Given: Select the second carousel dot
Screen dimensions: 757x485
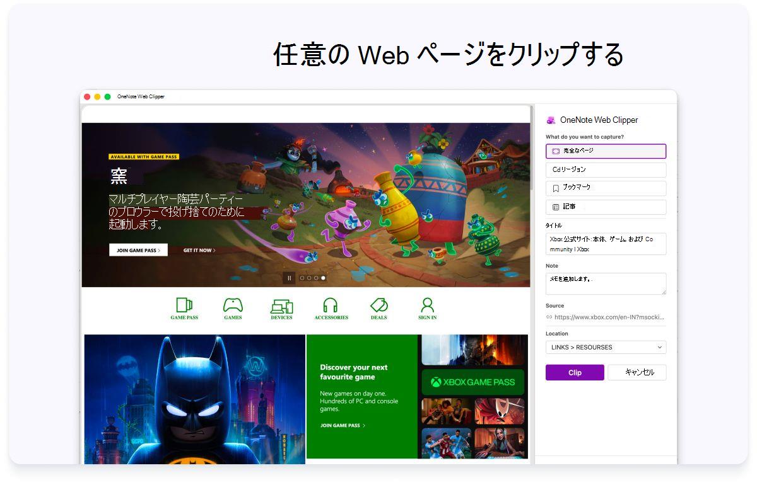Looking at the screenshot, I should (309, 278).
